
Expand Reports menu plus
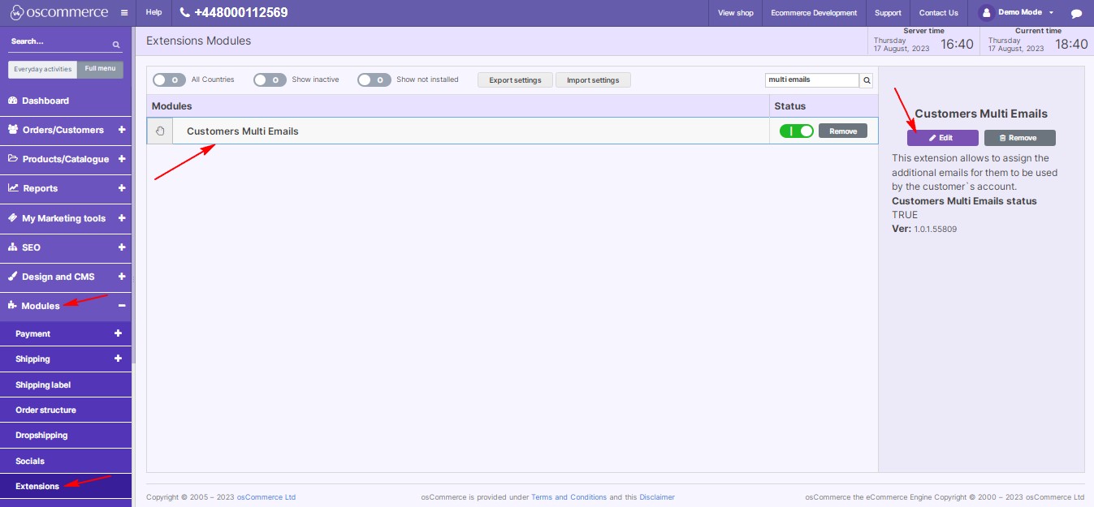pos(122,188)
